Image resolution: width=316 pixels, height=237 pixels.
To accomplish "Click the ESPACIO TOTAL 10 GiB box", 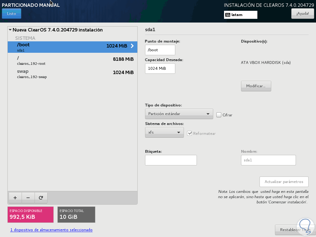I will coord(77,215).
